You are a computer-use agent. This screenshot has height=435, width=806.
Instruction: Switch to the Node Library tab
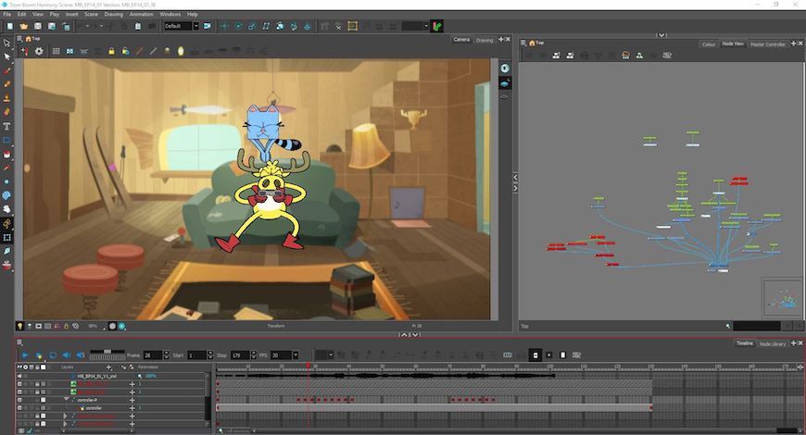772,343
